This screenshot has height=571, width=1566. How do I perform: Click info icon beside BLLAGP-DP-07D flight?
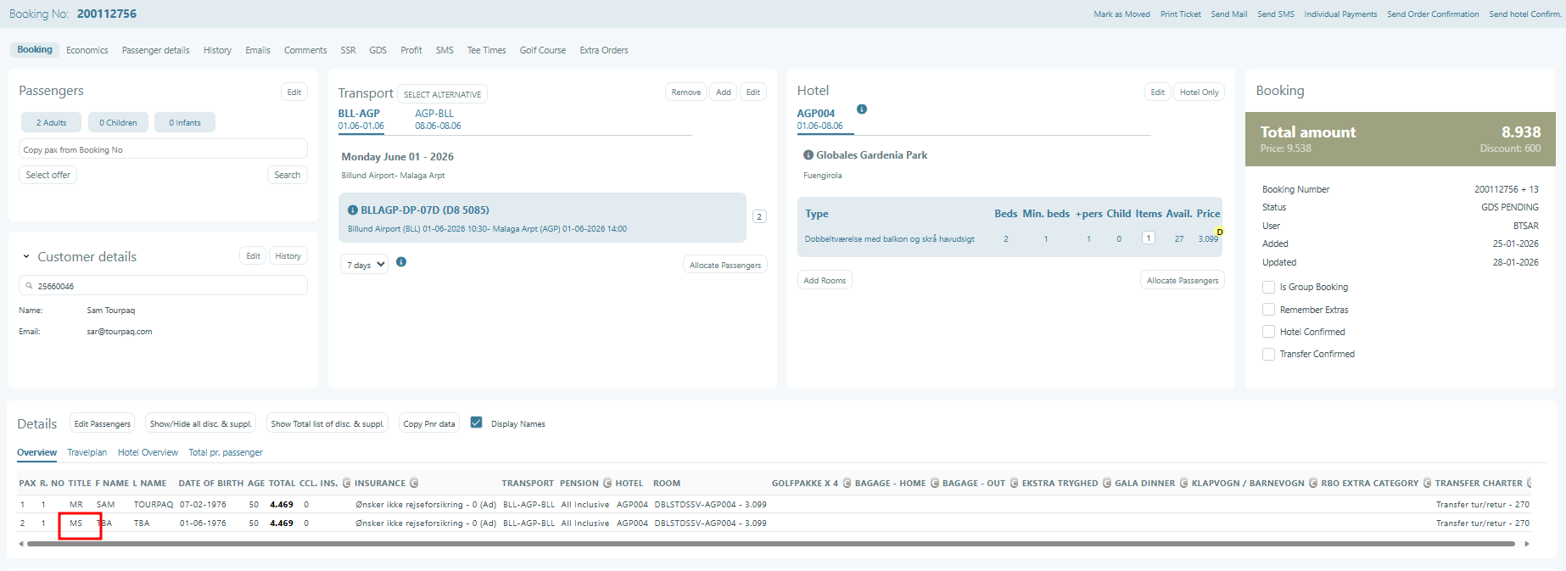click(x=352, y=210)
